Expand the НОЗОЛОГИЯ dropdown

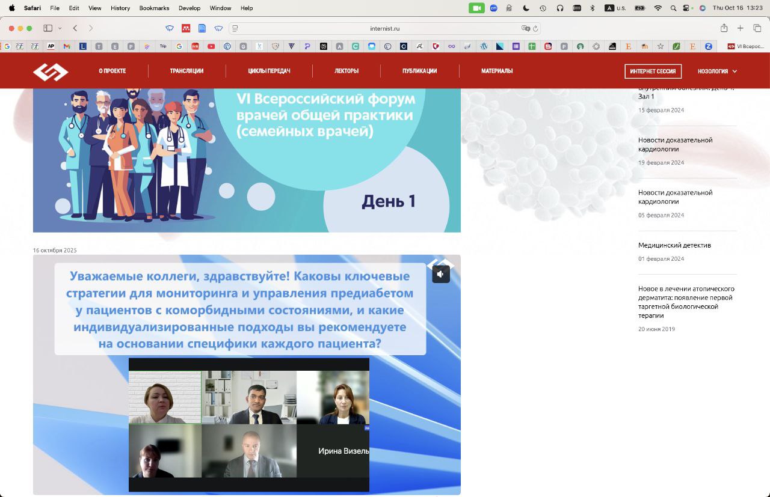pyautogui.click(x=717, y=72)
